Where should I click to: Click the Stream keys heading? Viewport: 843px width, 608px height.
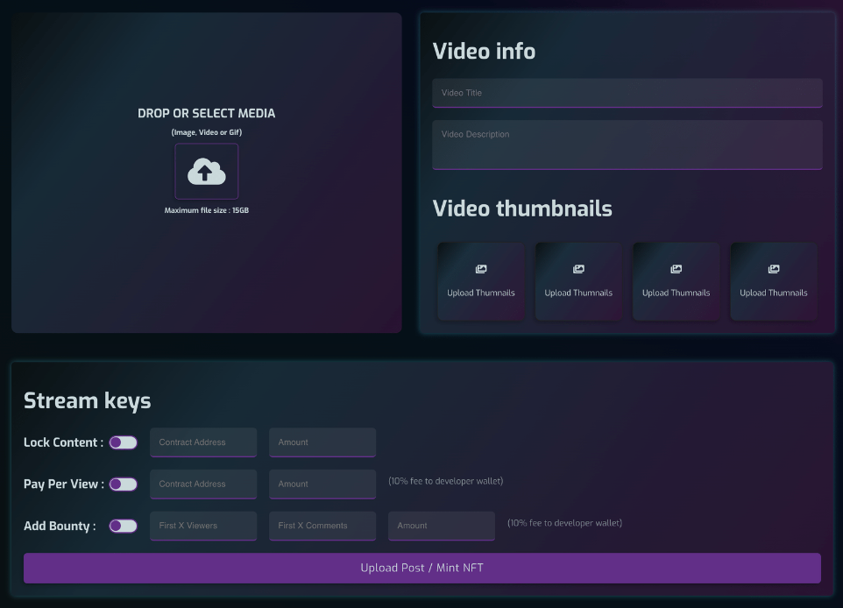(87, 401)
